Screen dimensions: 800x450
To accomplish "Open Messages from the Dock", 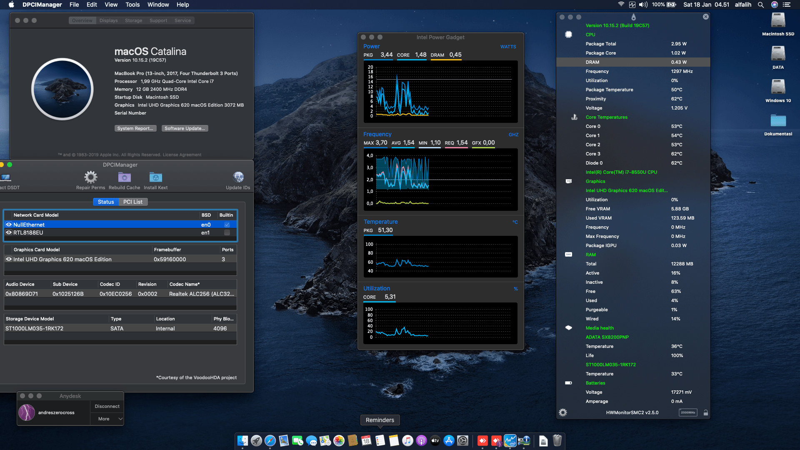I will coord(311,440).
